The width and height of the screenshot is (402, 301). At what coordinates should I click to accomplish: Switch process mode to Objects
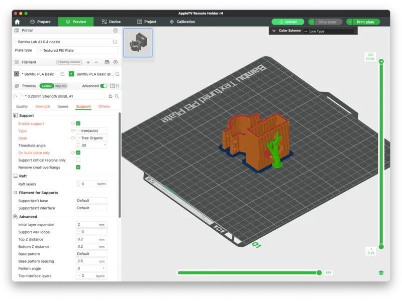pos(60,86)
